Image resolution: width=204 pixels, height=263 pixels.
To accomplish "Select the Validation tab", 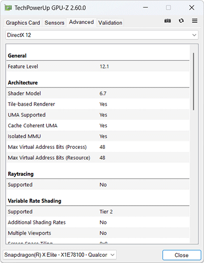I will [110, 23].
